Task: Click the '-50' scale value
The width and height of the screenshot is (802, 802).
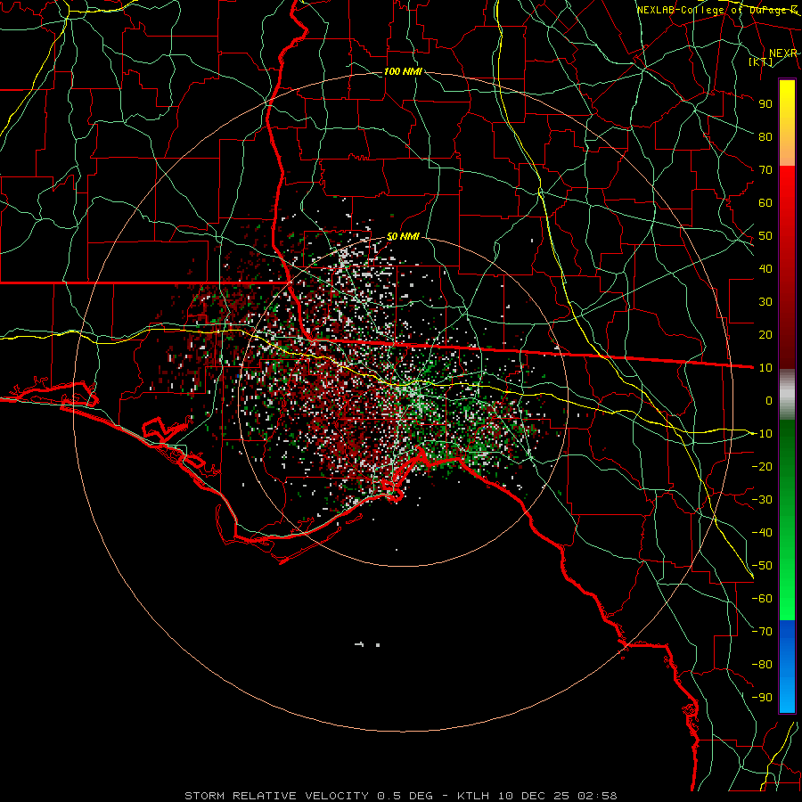Action: tap(762, 566)
